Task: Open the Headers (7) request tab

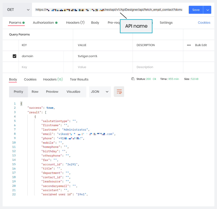Action: [x=75, y=23]
